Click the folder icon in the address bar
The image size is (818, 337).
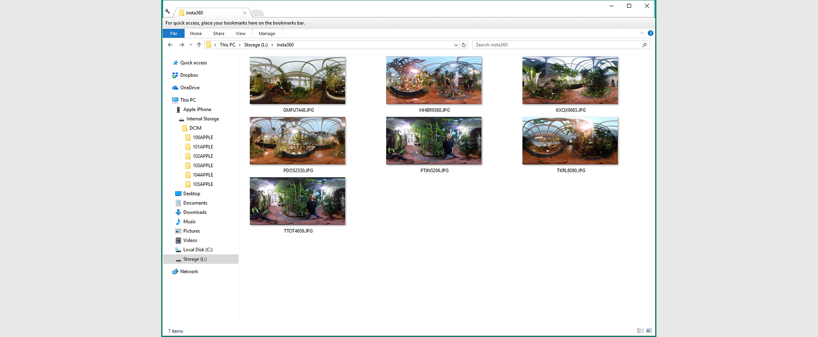pos(209,45)
